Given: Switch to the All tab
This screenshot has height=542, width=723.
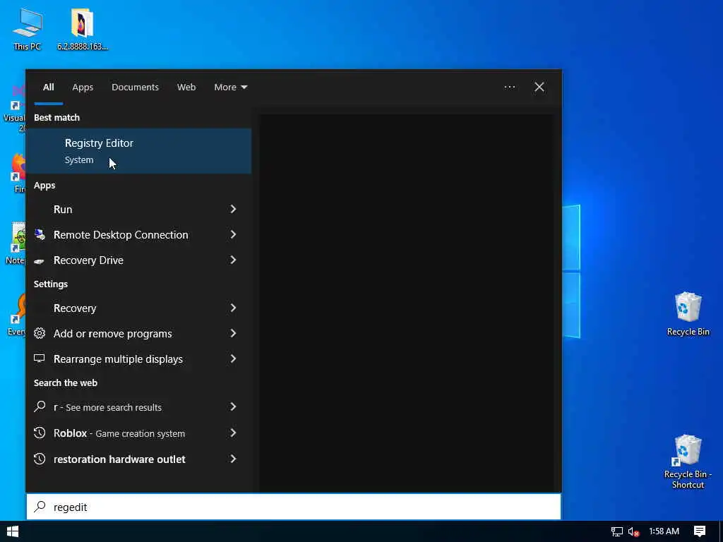Looking at the screenshot, I should click(49, 87).
